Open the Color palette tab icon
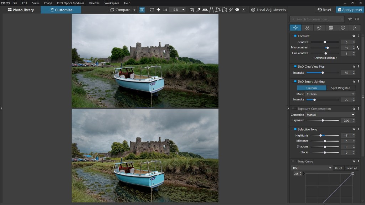365x205 pixels. (307, 27)
